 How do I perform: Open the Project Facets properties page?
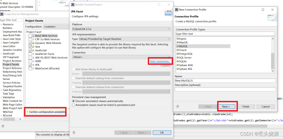[11, 64]
